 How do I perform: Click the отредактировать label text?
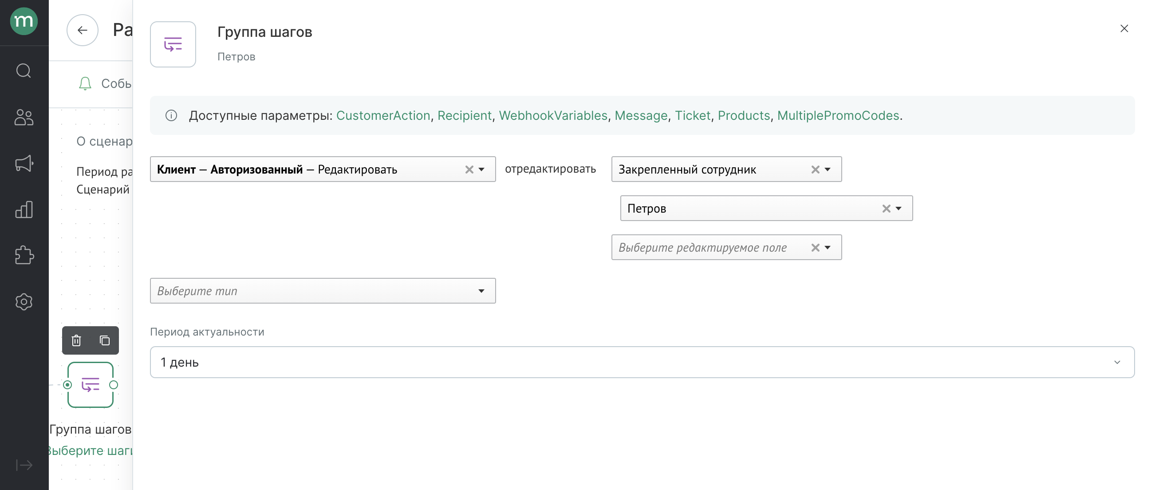coord(550,169)
